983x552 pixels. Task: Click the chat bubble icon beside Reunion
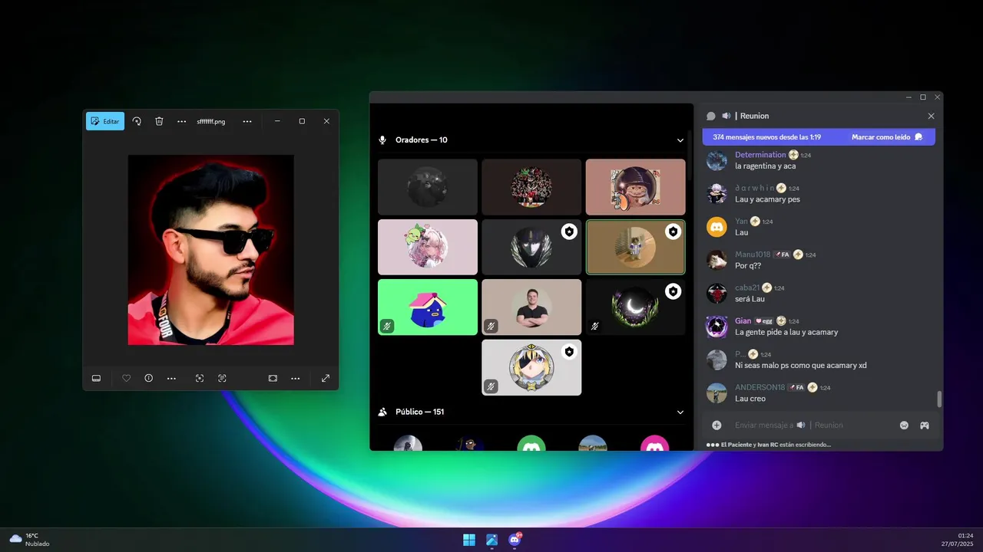click(711, 116)
